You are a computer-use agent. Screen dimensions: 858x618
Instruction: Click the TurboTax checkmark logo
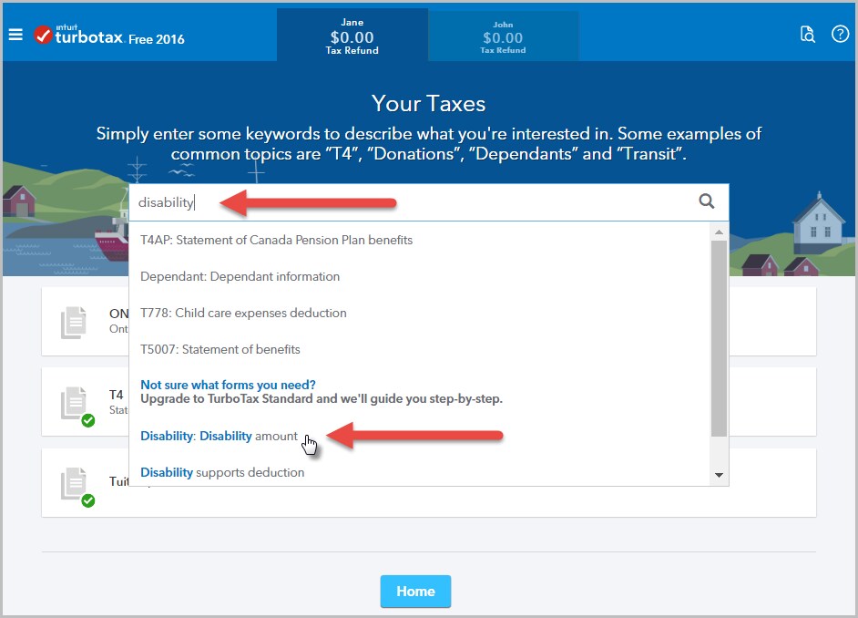(43, 35)
